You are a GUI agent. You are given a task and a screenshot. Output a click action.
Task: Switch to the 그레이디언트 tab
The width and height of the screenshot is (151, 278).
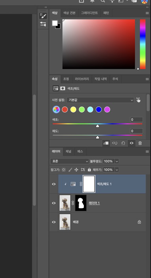89,13
